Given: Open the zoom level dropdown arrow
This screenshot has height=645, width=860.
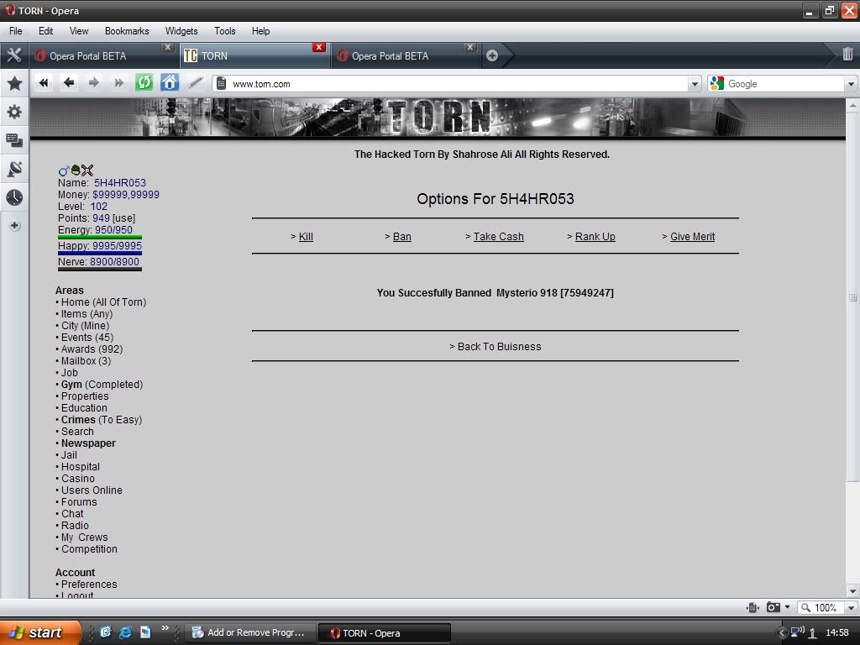Looking at the screenshot, I should pos(851,608).
